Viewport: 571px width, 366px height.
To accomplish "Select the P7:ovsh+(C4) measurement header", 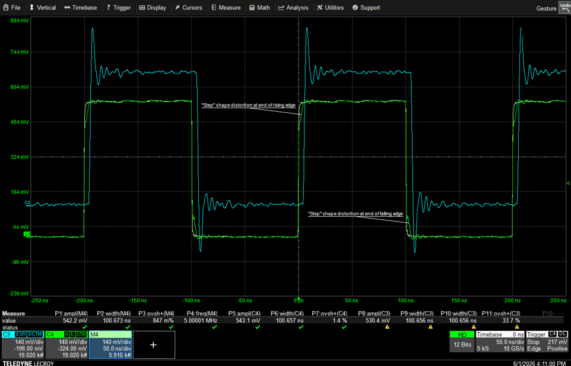I will (329, 314).
